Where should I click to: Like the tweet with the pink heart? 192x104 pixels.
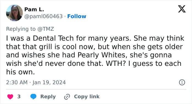coord(10,97)
